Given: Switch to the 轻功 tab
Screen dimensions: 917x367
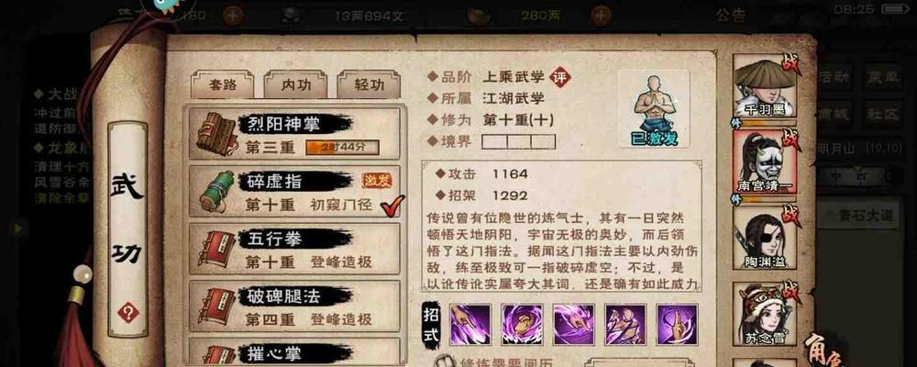Looking at the screenshot, I should click(369, 85).
